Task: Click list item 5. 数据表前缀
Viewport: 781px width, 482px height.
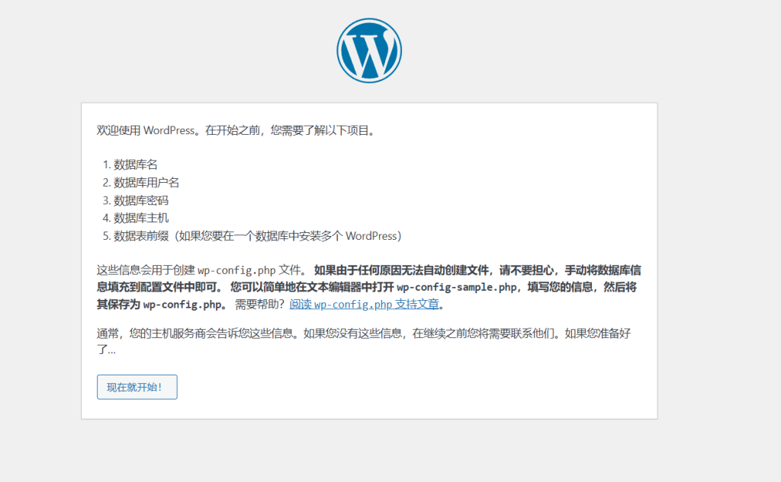Action: pos(252,236)
